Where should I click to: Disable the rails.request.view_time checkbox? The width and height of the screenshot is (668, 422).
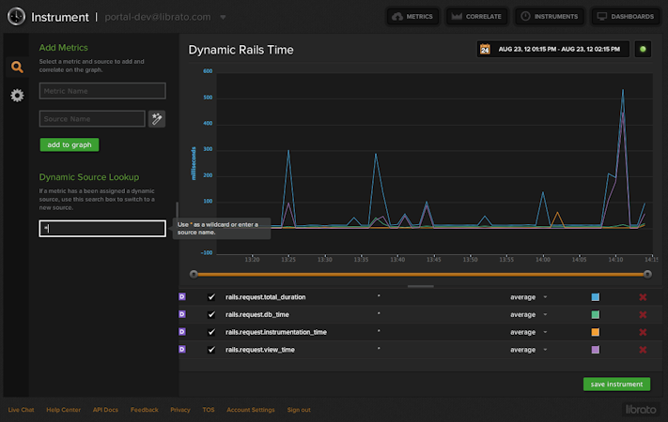coord(211,350)
